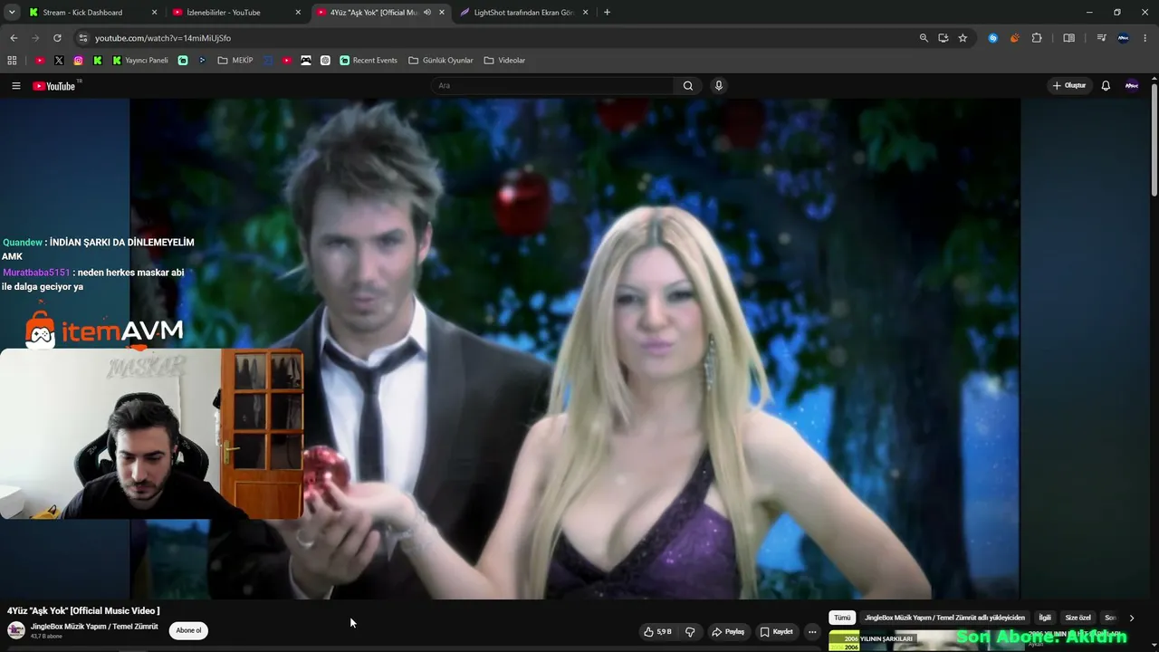
Task: Open Chrome profile avatar
Action: pos(1124,38)
